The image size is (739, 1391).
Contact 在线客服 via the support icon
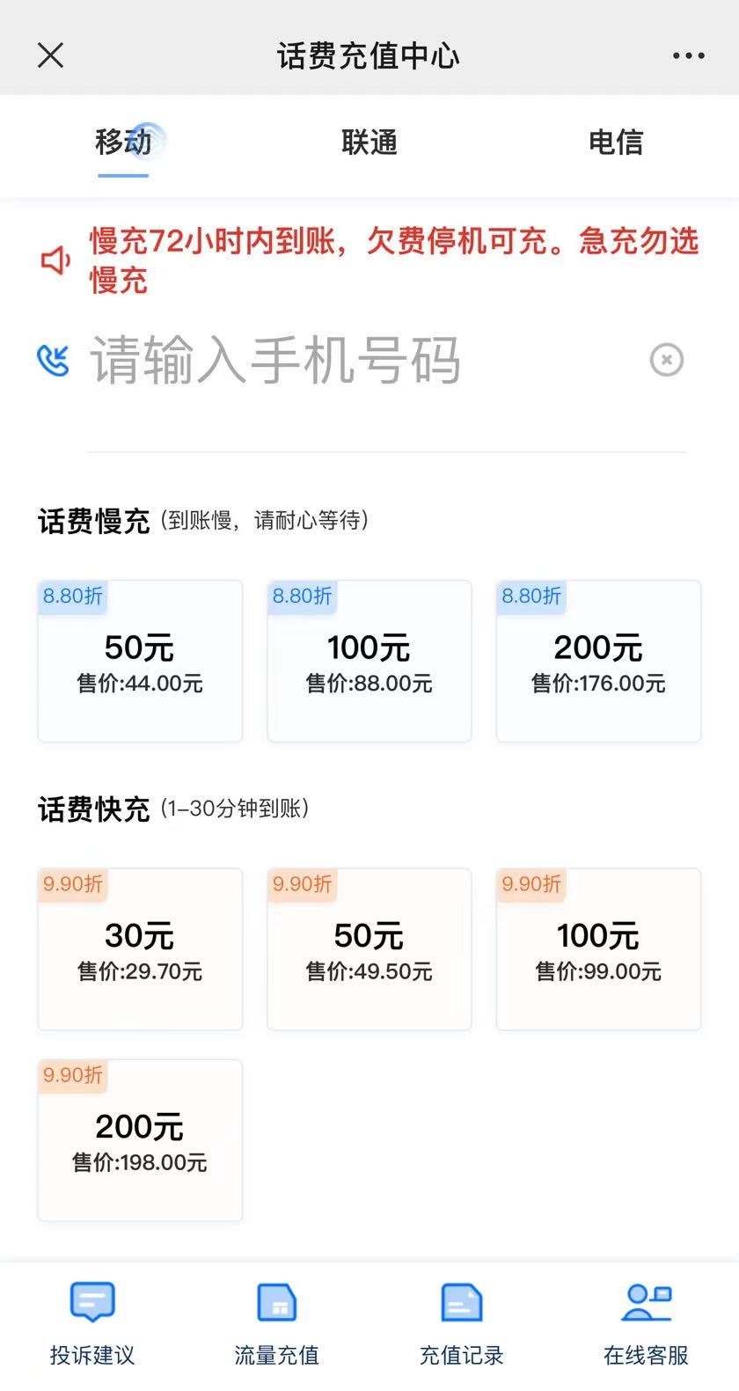coord(646,1303)
